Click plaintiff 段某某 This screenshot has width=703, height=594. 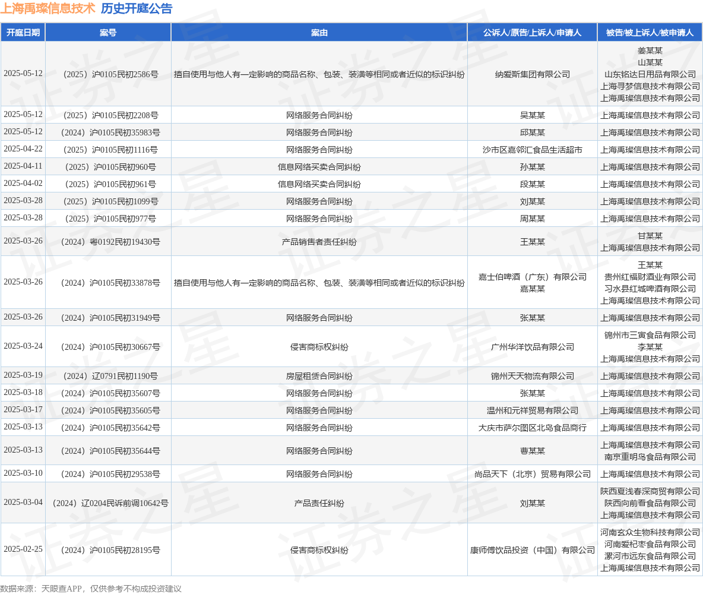coord(532,184)
